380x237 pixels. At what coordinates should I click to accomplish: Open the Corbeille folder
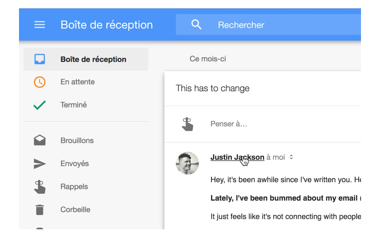click(x=75, y=209)
